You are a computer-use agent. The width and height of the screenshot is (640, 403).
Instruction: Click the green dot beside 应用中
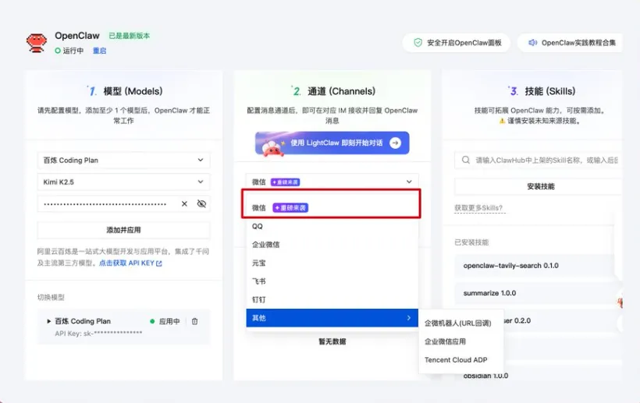(152, 321)
